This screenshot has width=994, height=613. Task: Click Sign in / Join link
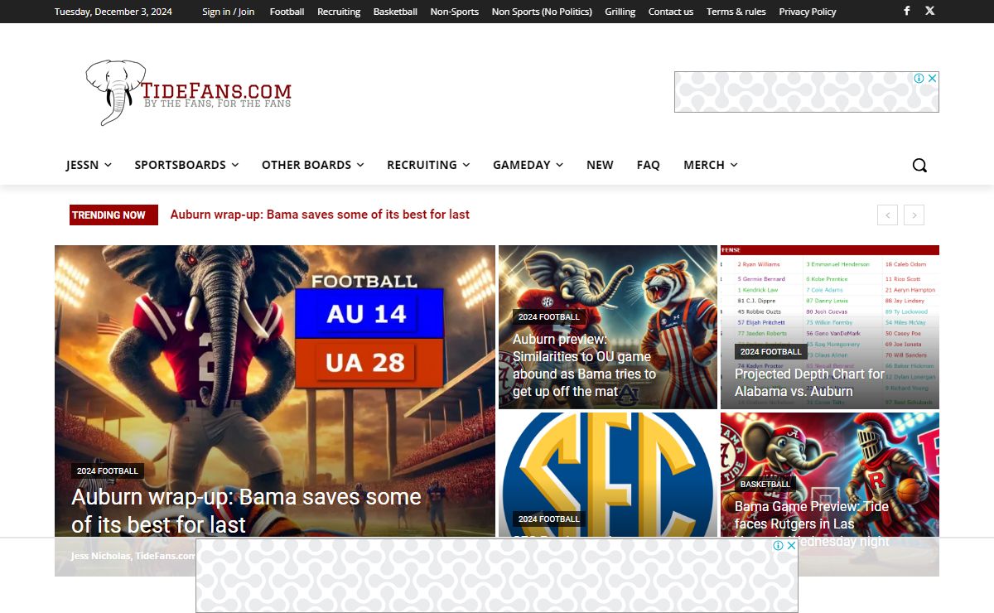228,12
